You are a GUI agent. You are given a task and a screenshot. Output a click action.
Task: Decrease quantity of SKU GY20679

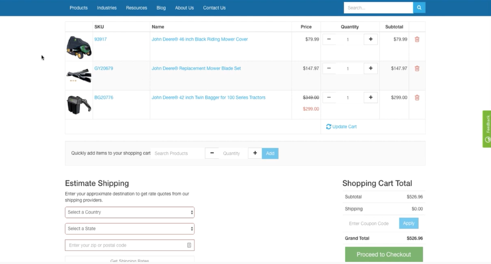[329, 69]
